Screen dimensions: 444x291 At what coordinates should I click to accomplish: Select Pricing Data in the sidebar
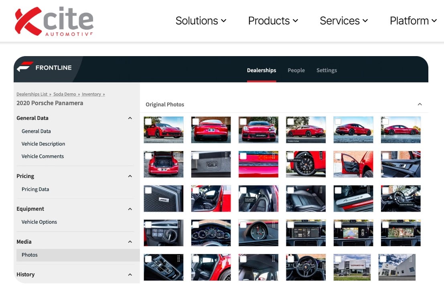(35, 189)
